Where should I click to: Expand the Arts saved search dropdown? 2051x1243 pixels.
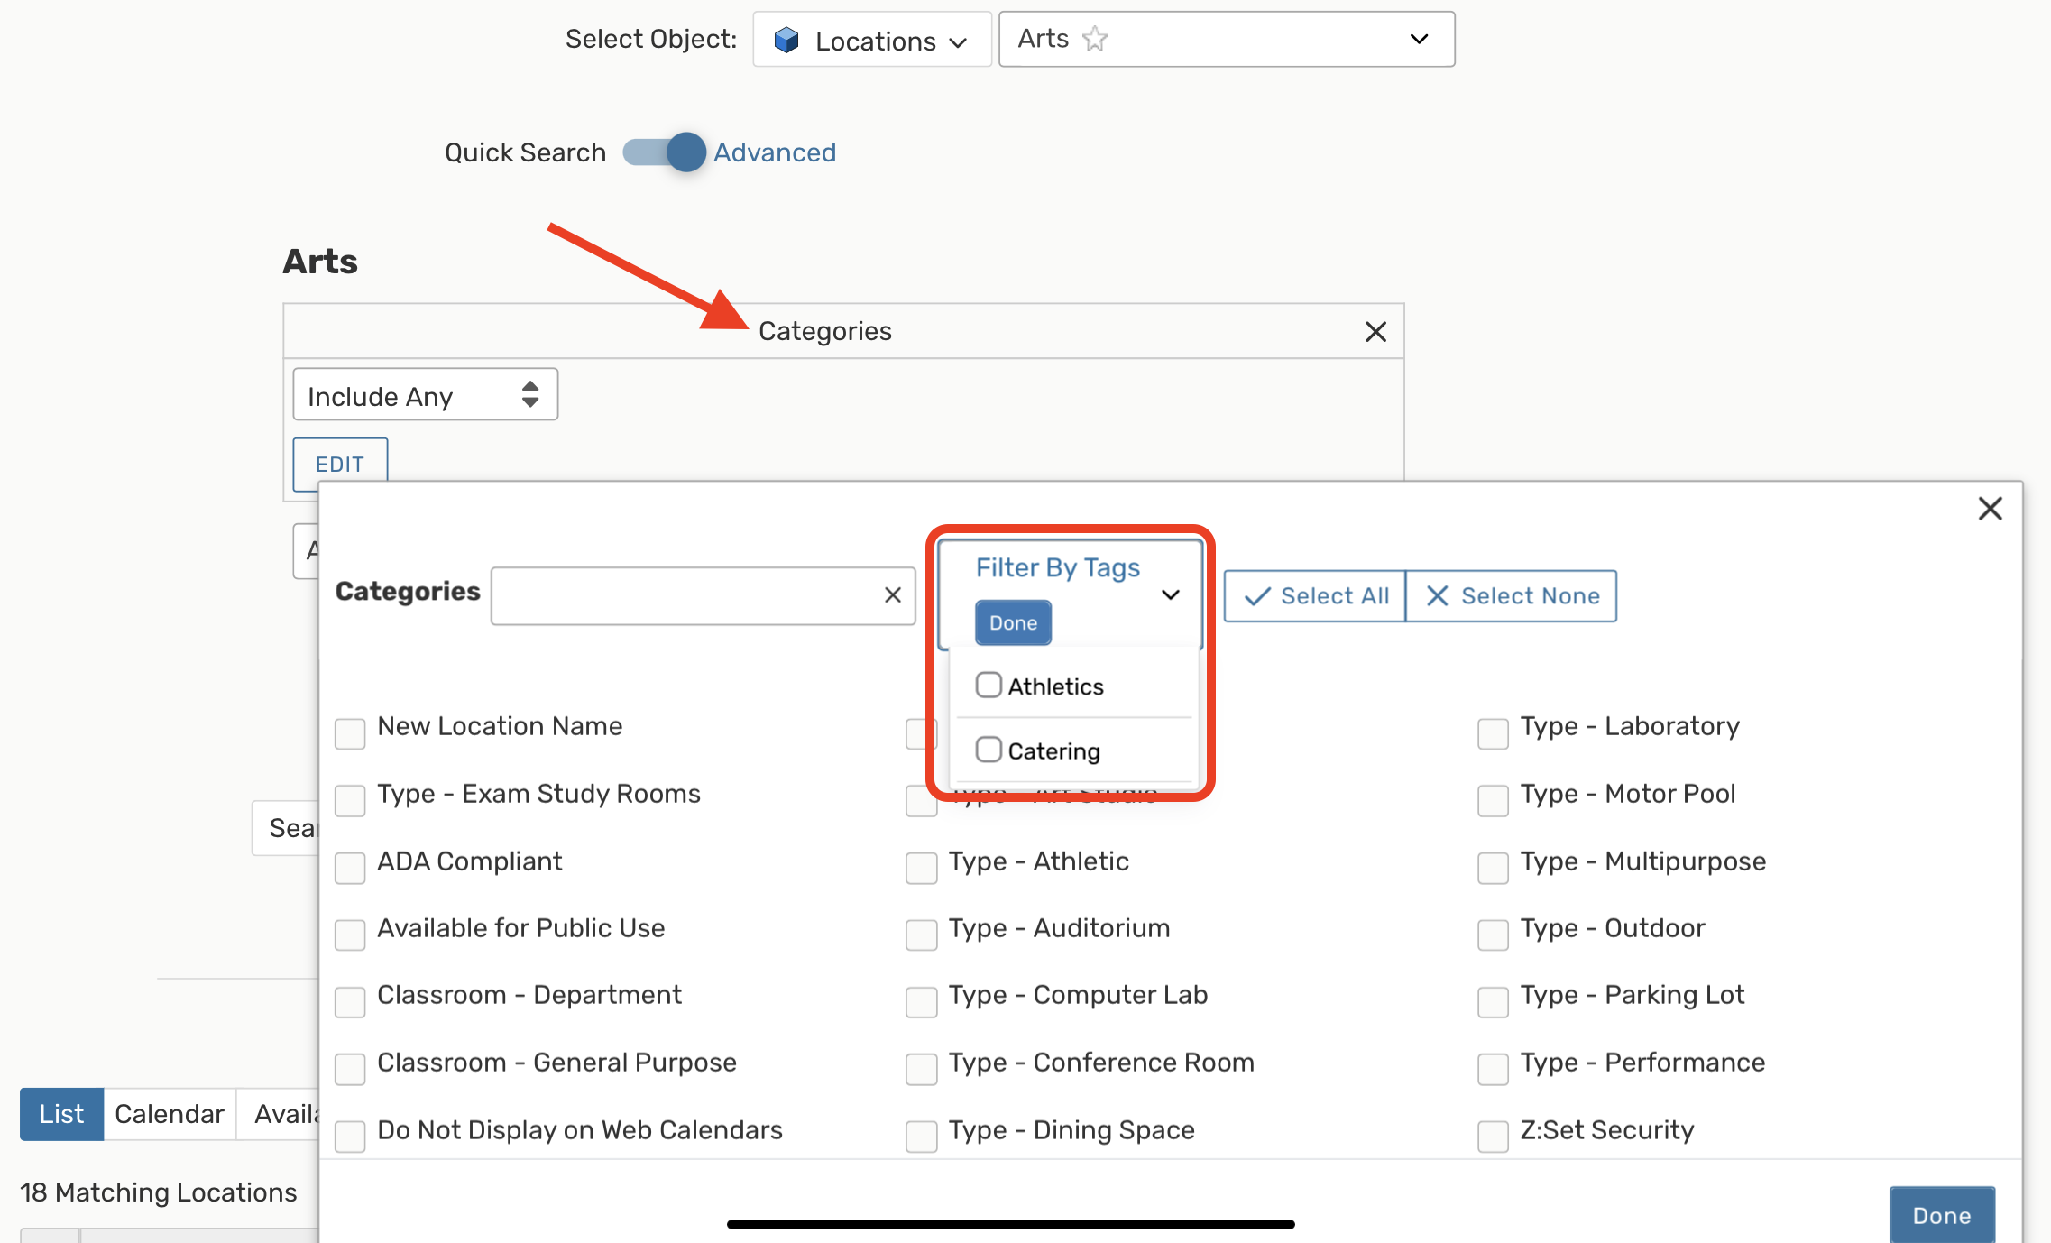tap(1418, 39)
